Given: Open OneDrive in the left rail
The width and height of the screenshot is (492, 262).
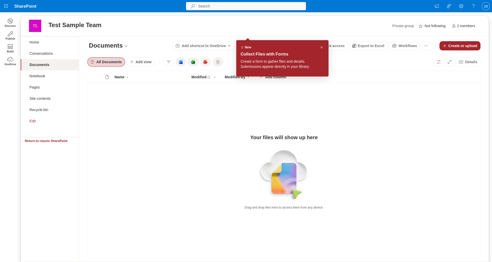Looking at the screenshot, I should click(x=10, y=61).
